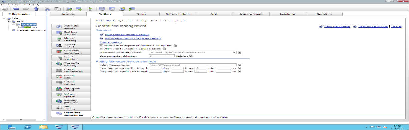The image size is (409, 130).
Task: Click incoming packages polling interval days field
Action: (155, 68)
